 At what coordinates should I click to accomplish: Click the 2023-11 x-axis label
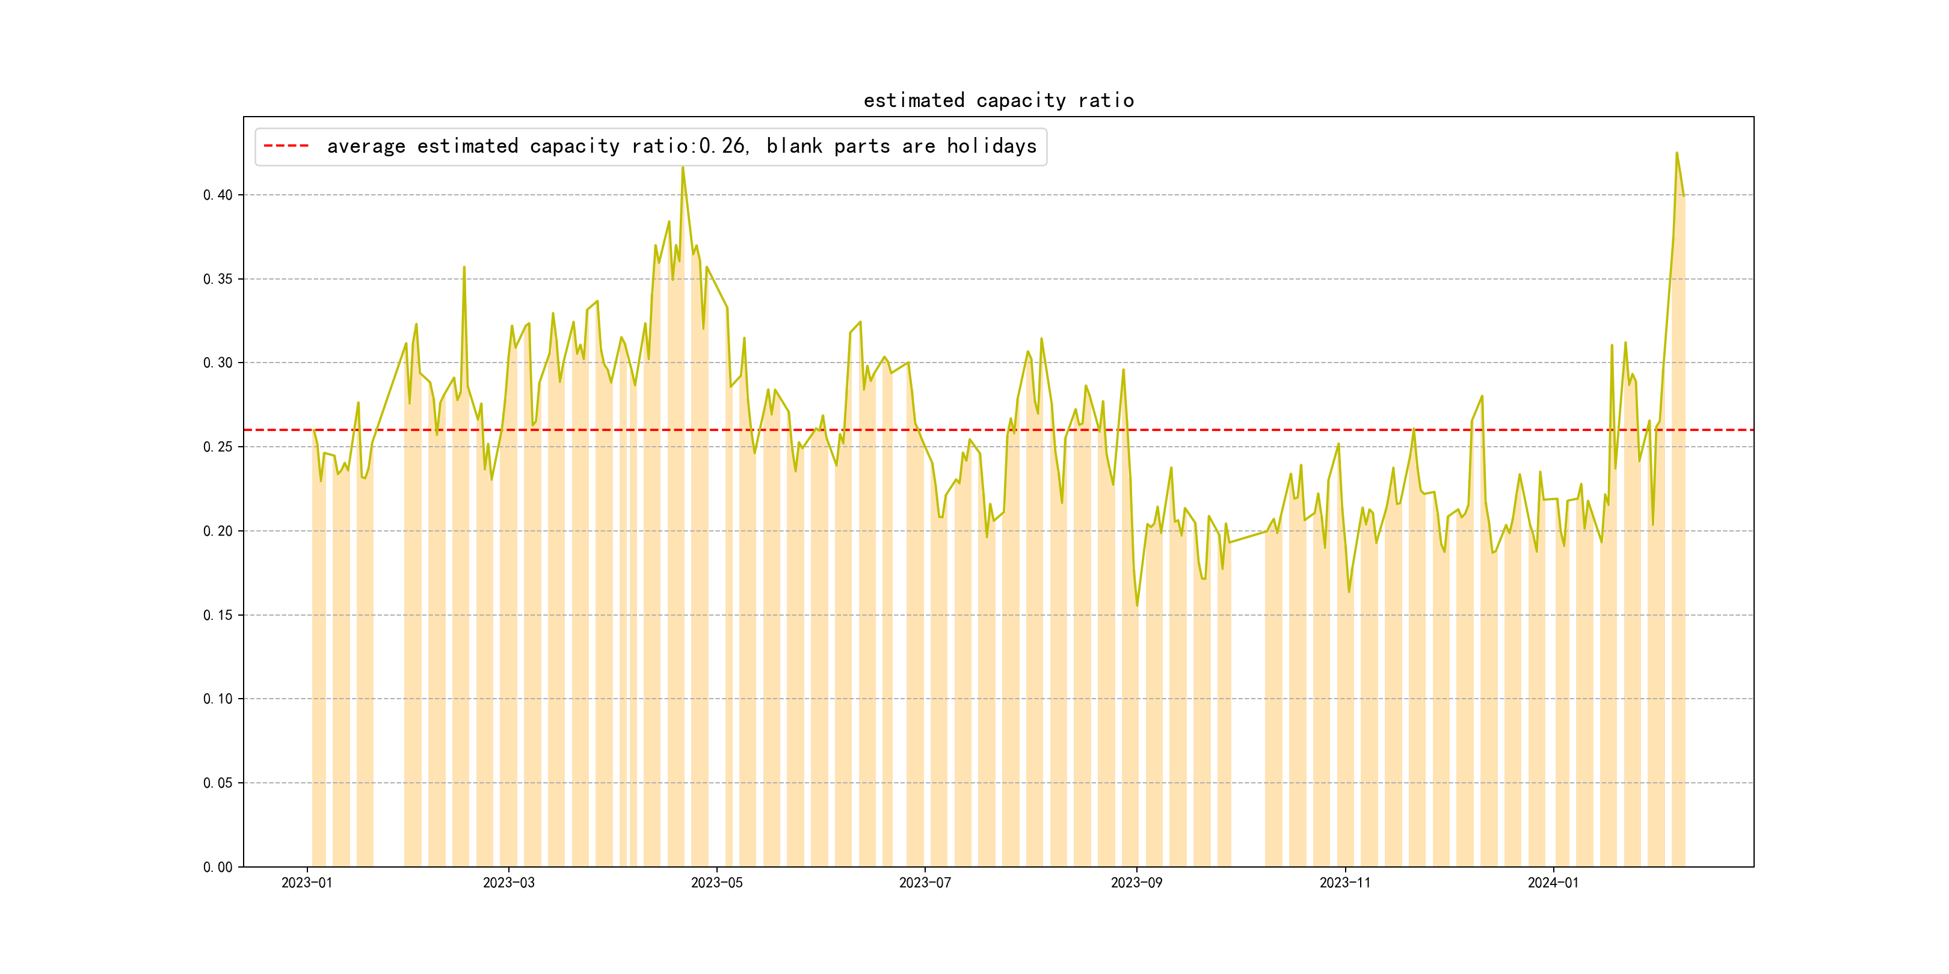click(1344, 883)
